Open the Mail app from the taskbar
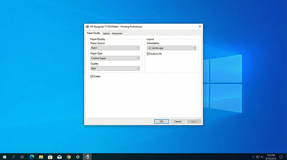This screenshot has height=160, width=287. tap(60, 157)
